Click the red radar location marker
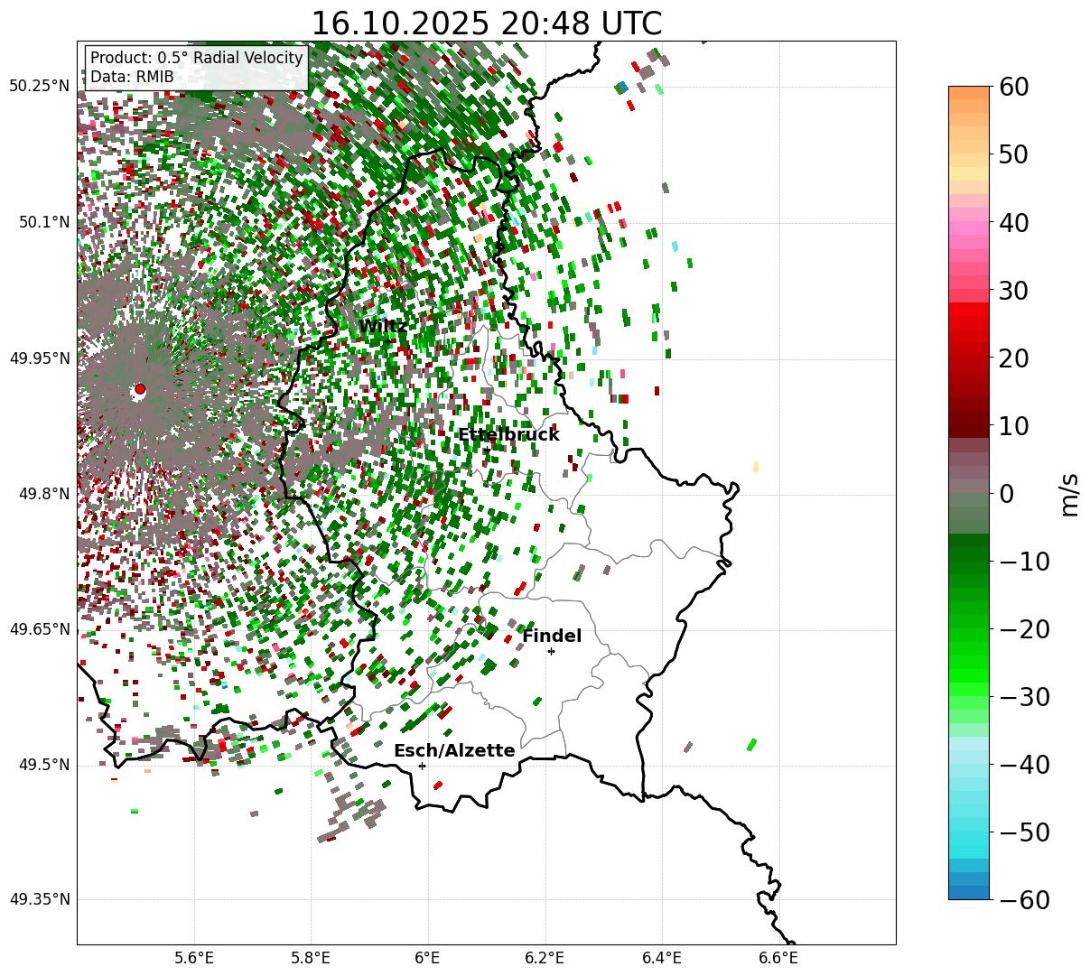The image size is (1090, 976). point(139,389)
